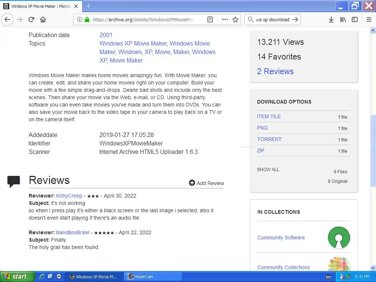Download the ITEM TILE file
This screenshot has height=282, width=376.
268,116
